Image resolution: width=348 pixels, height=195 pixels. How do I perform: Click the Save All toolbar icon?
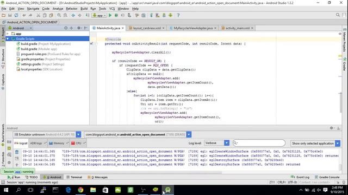[x=10, y=15]
